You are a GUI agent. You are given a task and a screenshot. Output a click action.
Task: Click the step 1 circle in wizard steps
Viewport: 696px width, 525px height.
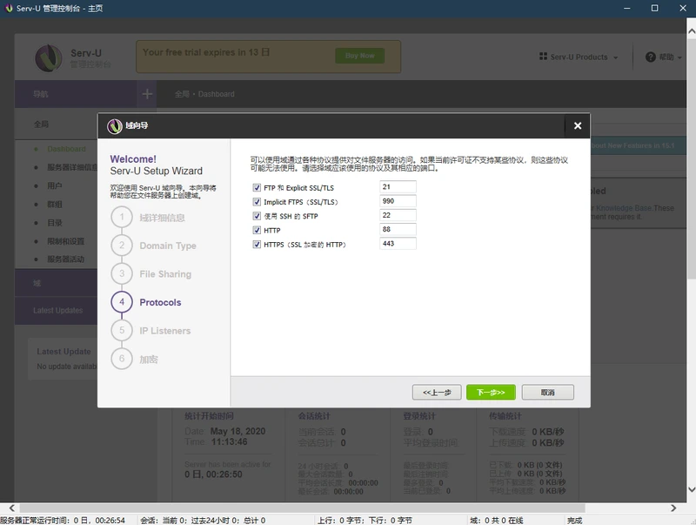click(122, 217)
